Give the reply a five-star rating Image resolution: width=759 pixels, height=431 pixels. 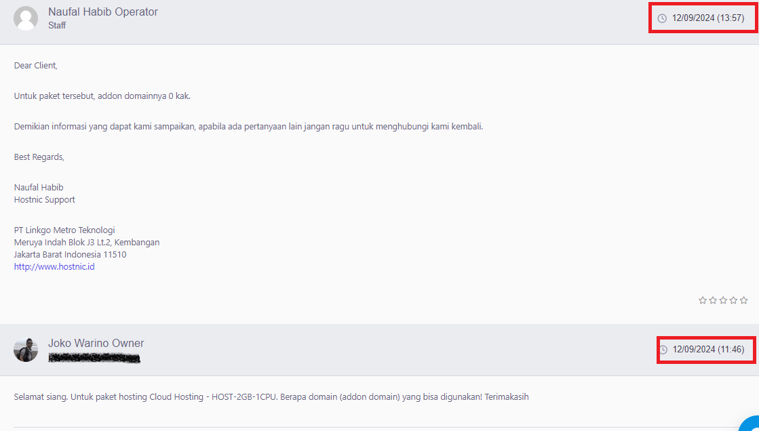[743, 300]
